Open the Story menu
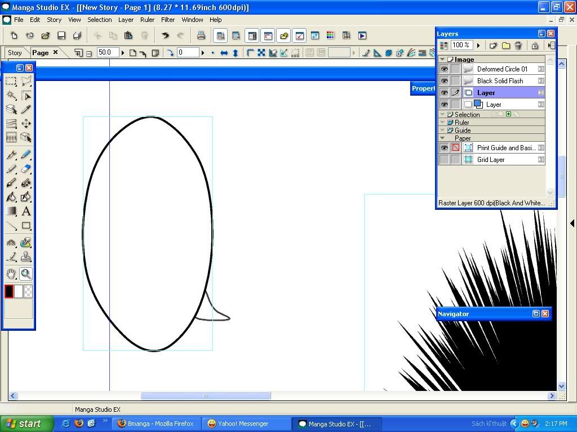Screen dimensions: 577x432 click(54, 20)
